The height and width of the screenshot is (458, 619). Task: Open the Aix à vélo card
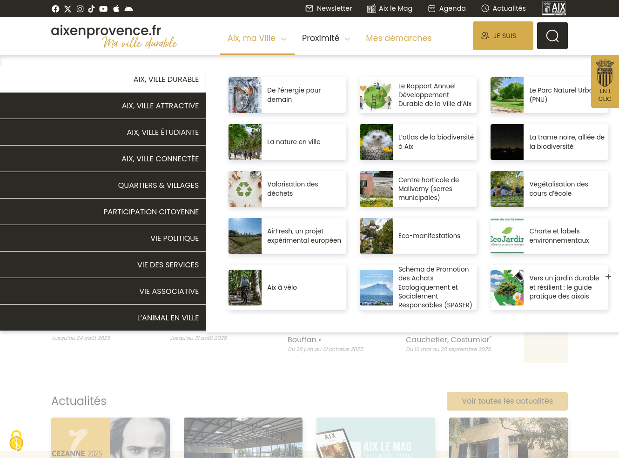pyautogui.click(x=287, y=287)
